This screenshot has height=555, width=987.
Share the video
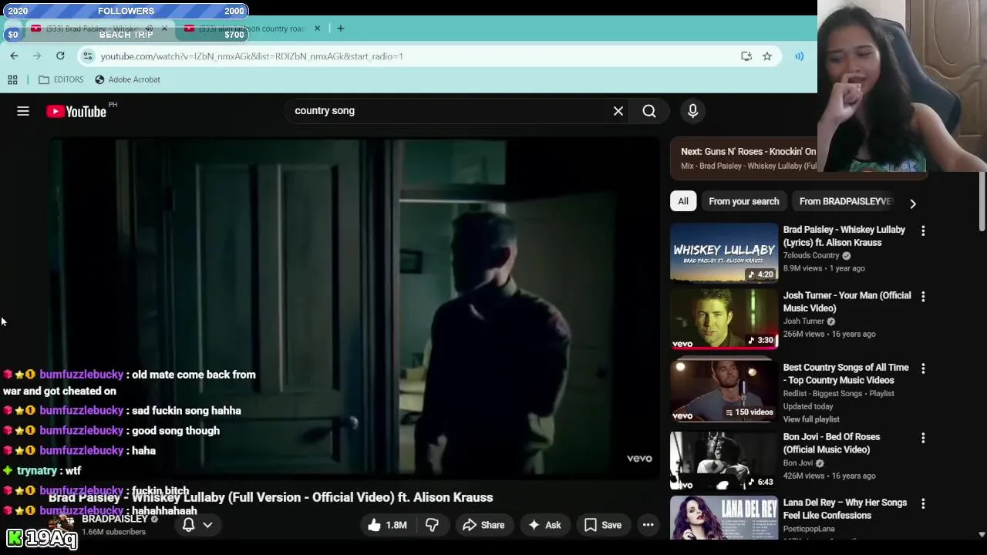(483, 525)
